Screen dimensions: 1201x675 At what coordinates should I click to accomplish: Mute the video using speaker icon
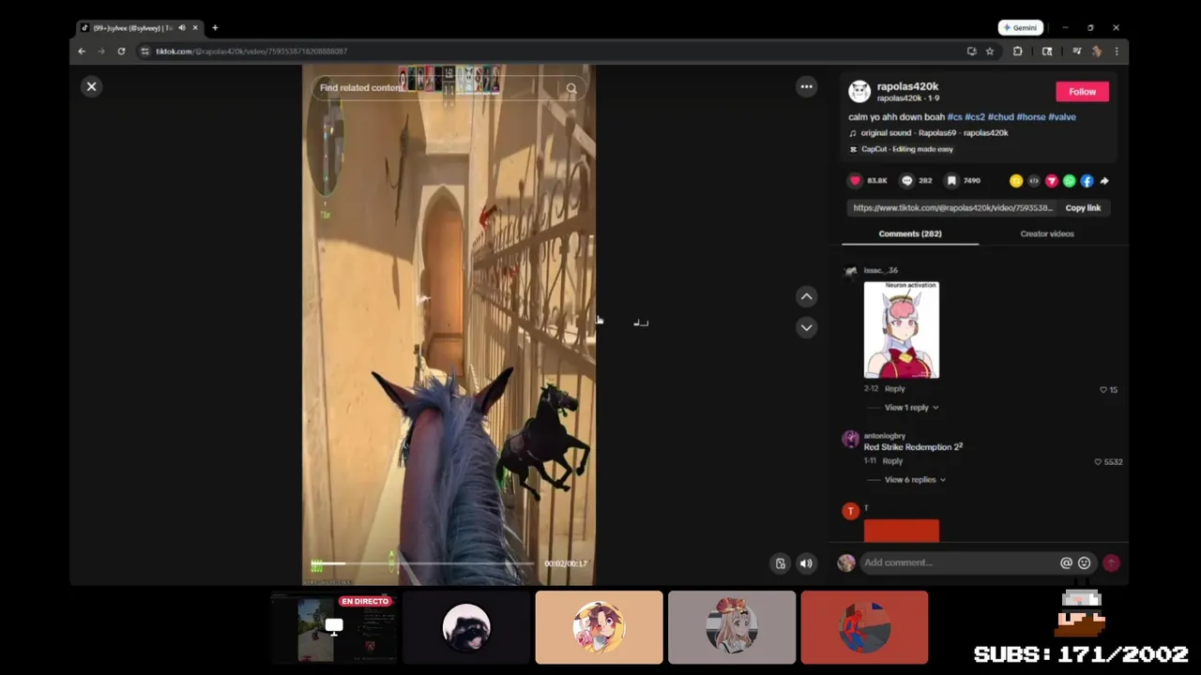pos(806,563)
